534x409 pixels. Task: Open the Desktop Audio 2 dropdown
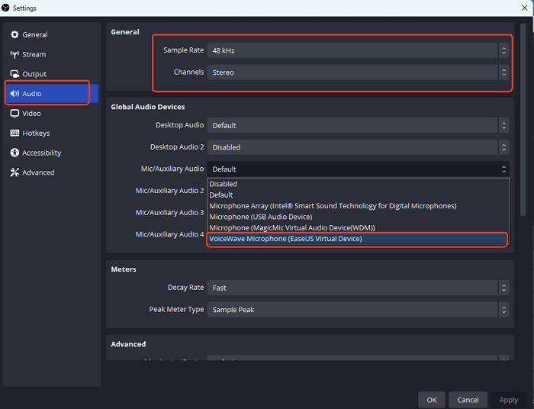[358, 147]
